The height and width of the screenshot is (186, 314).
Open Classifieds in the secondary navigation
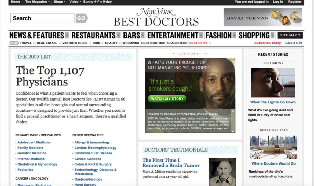pyautogui.click(x=177, y=43)
